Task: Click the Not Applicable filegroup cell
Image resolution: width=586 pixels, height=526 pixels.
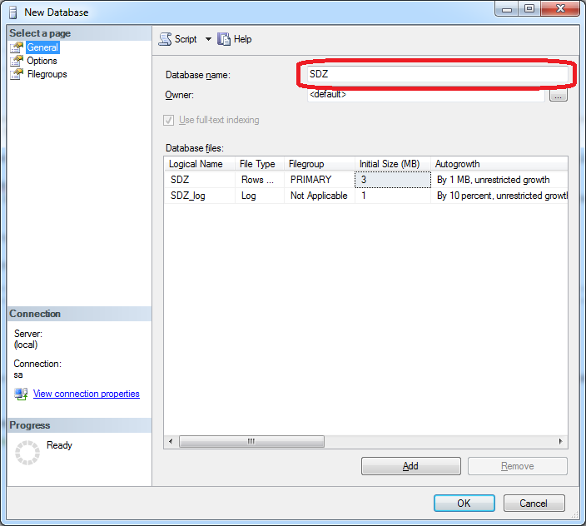Action: pos(319,196)
